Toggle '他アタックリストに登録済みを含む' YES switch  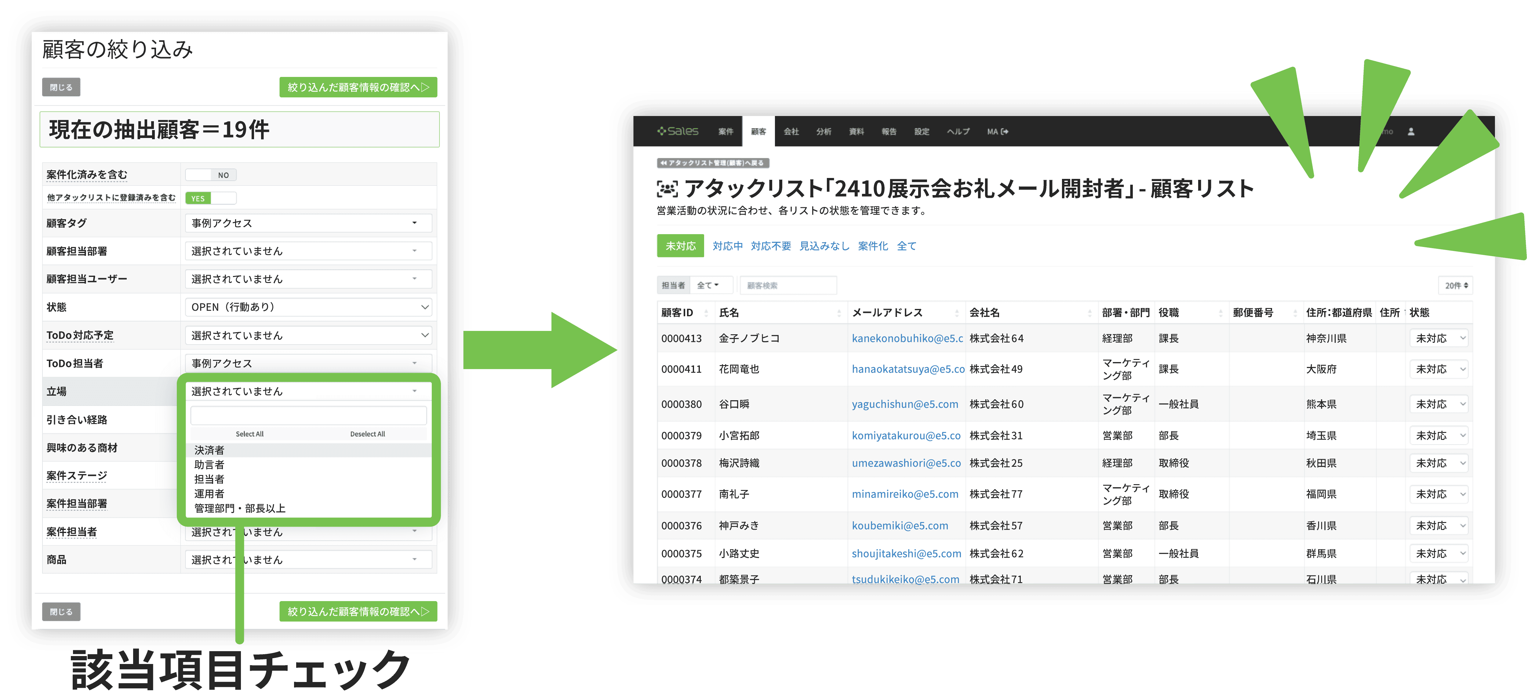210,198
